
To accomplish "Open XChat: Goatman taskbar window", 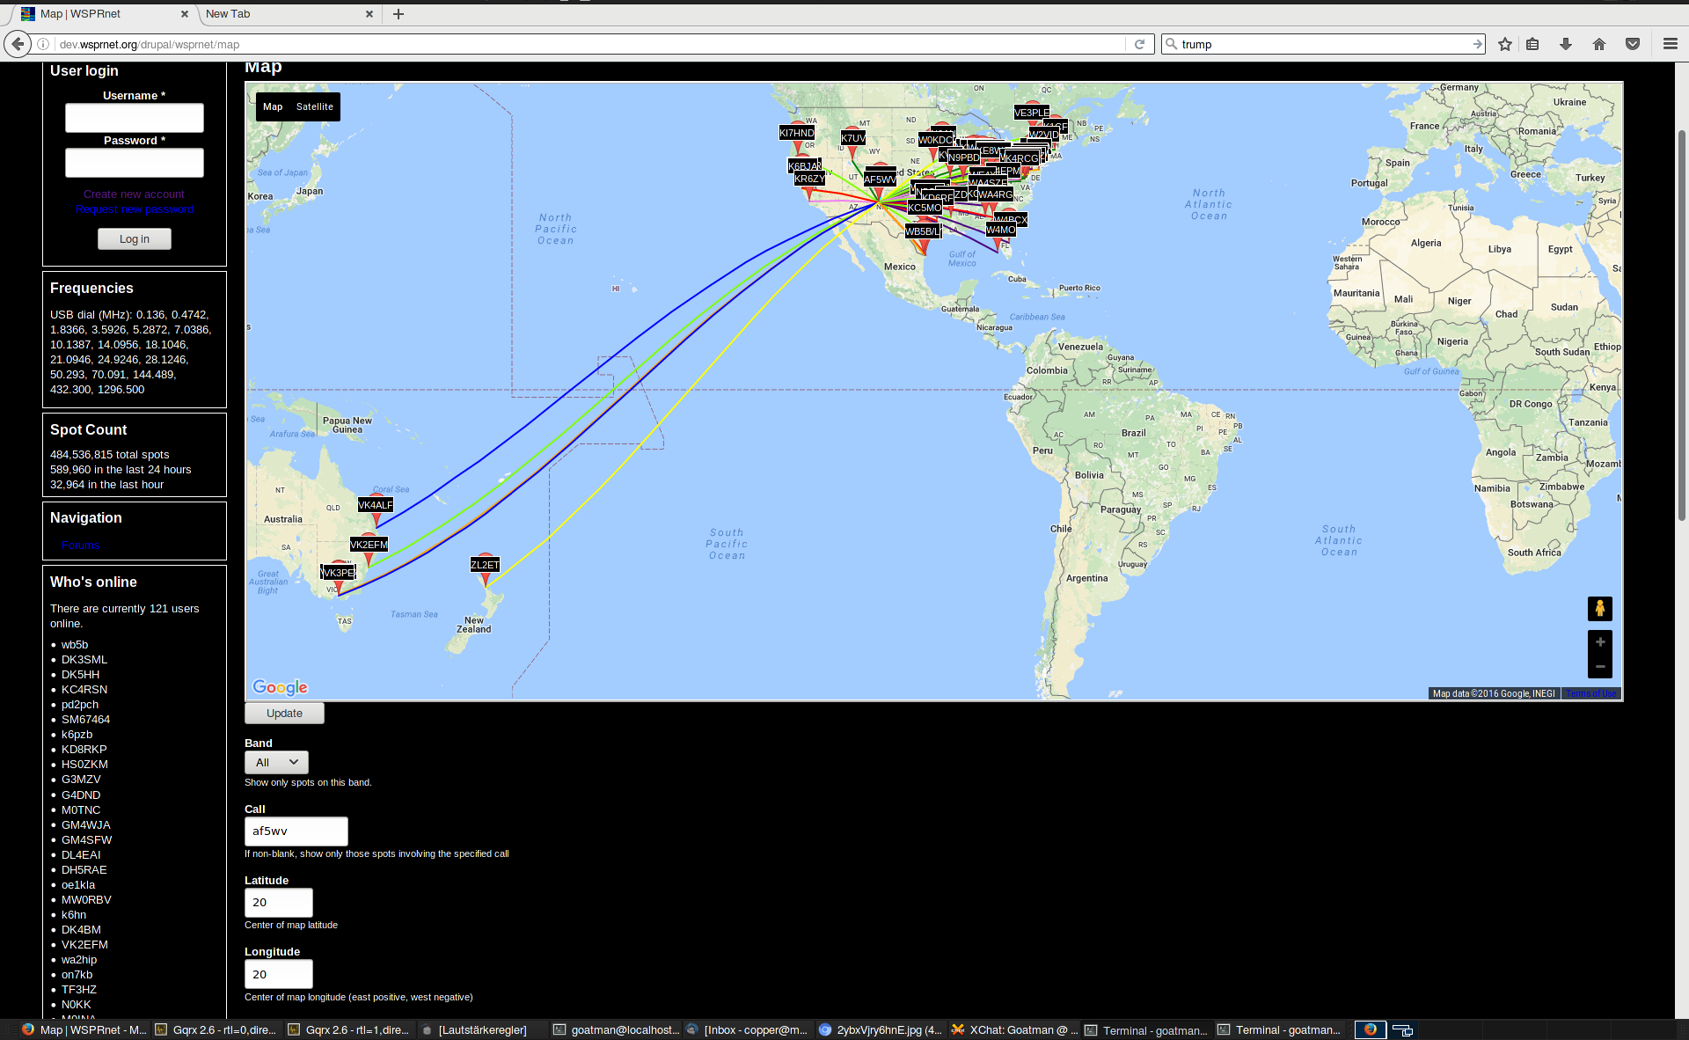I will tap(1013, 1029).
